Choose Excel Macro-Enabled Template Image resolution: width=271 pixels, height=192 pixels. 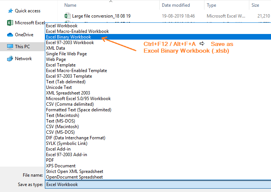pyautogui.click(x=158, y=71)
